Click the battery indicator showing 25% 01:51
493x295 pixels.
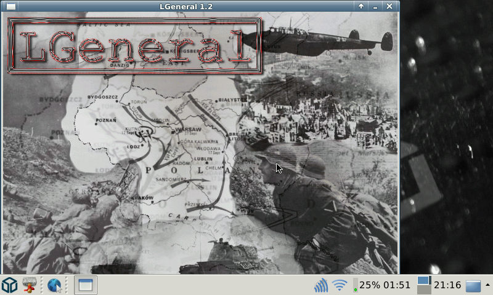pos(382,285)
